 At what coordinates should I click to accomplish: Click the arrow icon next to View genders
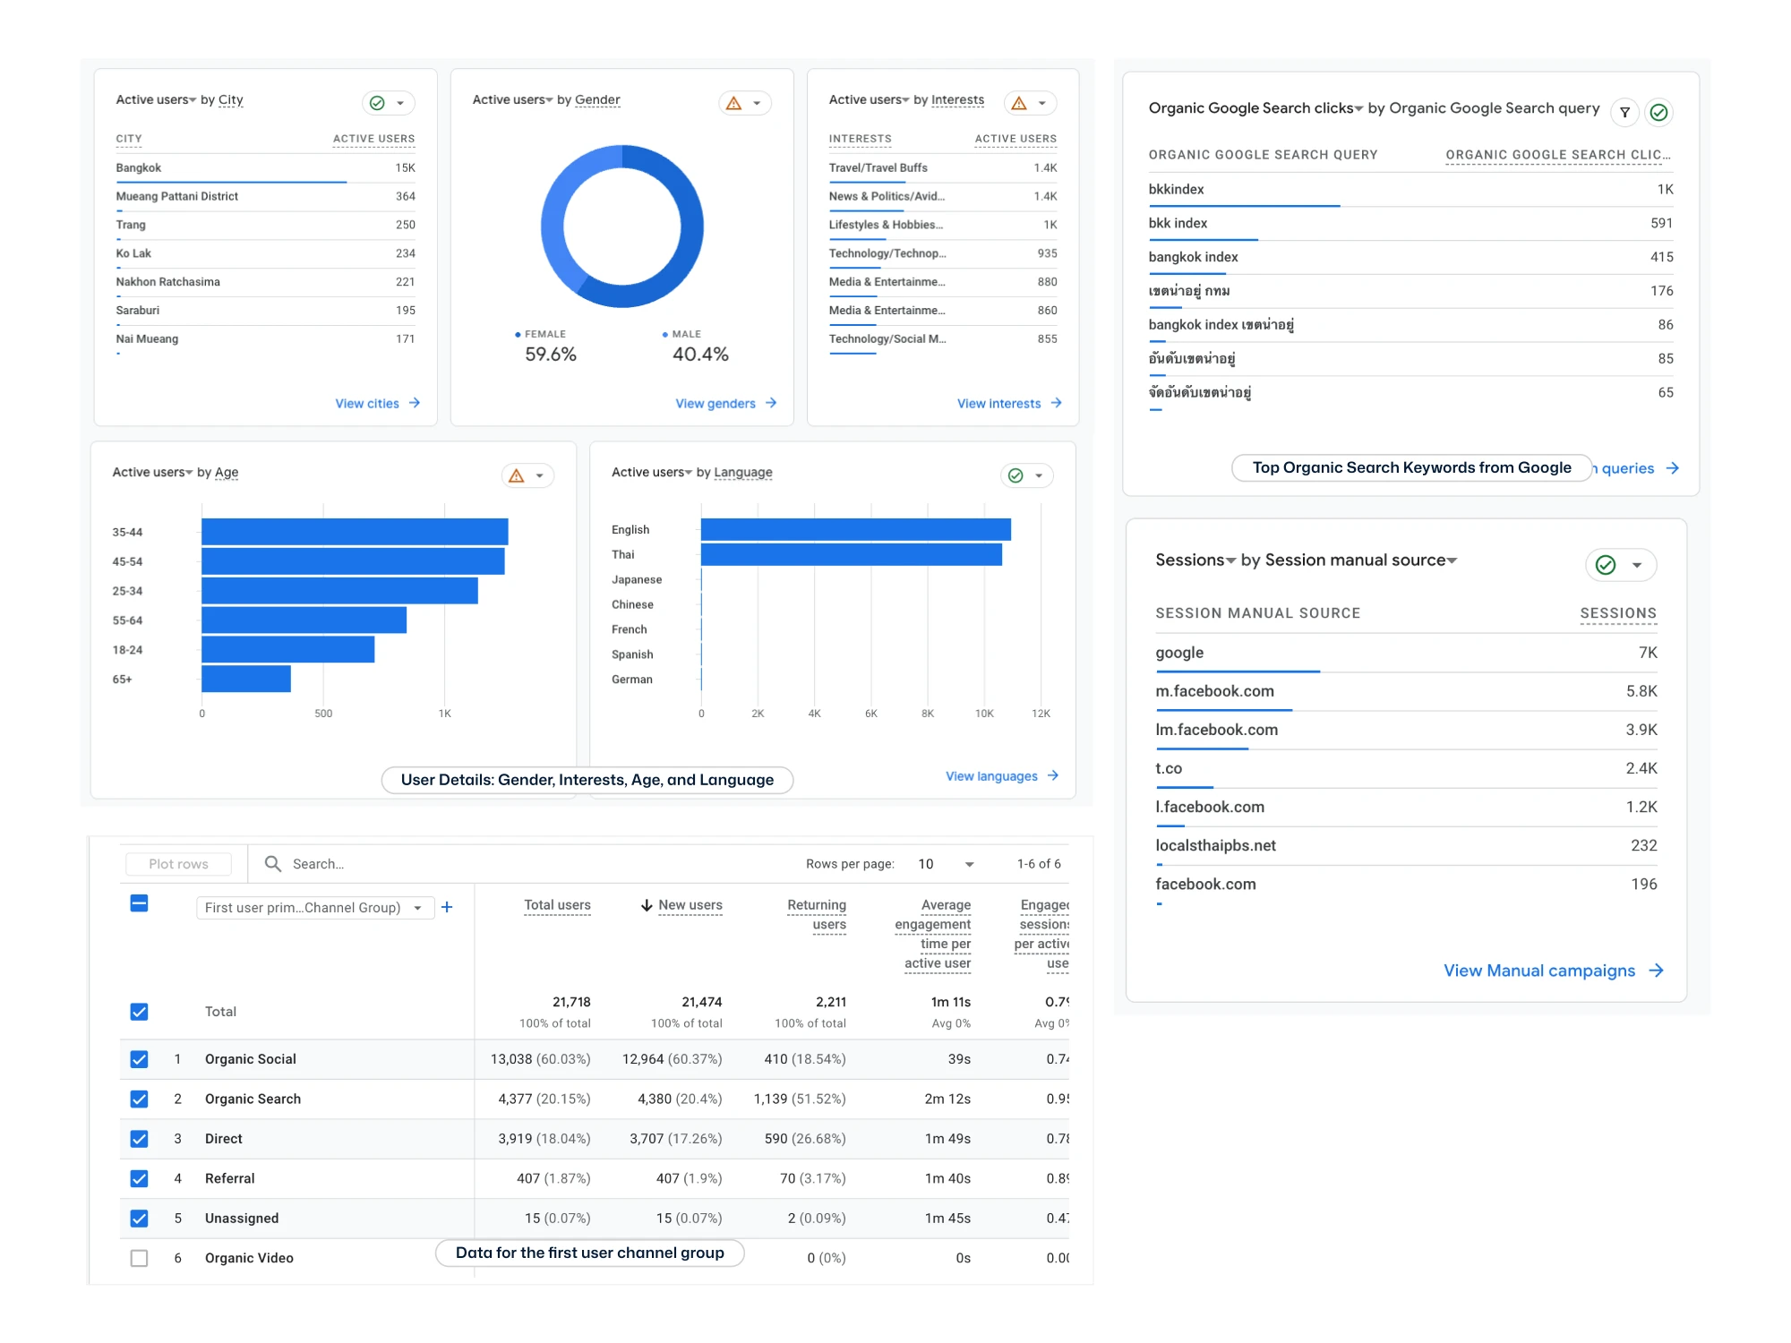pyautogui.click(x=771, y=403)
